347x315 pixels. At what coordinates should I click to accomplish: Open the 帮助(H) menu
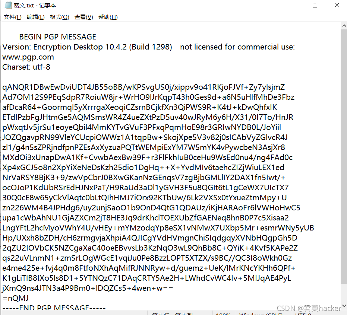tap(108, 17)
